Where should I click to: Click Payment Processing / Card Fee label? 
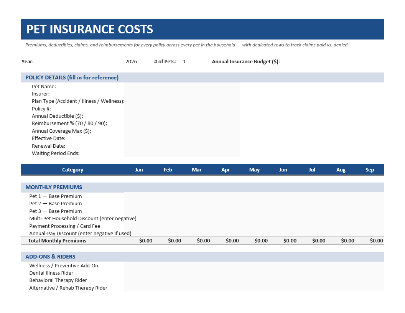(x=64, y=226)
